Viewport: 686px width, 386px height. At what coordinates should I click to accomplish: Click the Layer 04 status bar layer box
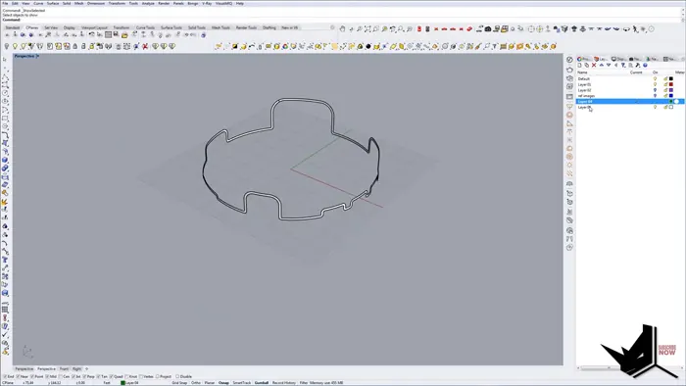tap(130, 383)
